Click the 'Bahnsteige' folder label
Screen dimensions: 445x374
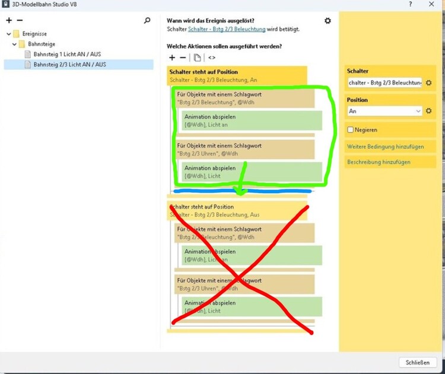click(x=42, y=44)
